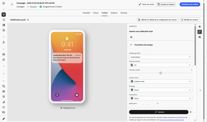Open the document page icon in sidebar
The height and width of the screenshot is (122, 207).
click(4, 30)
